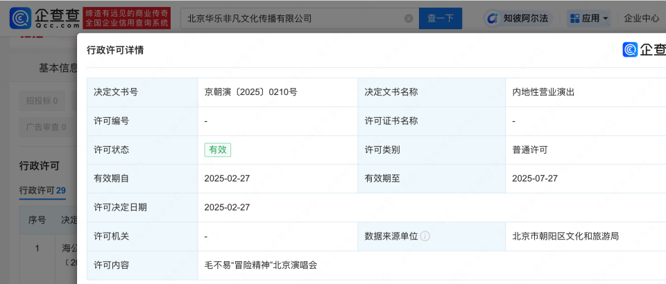
Task: Click the 许可编号 label cell
Action: click(142, 121)
